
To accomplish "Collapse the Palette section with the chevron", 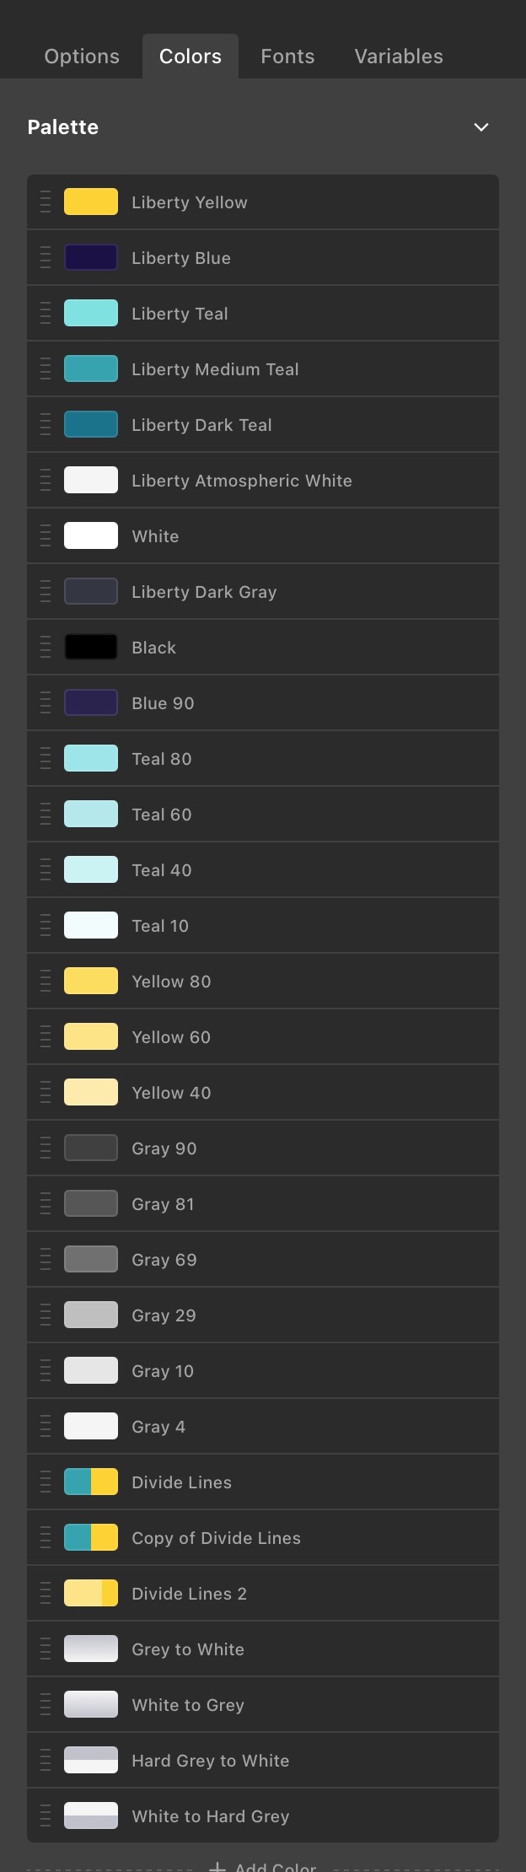I will pyautogui.click(x=481, y=127).
